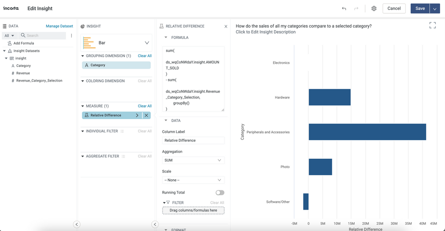Click the Manage Dataset link
The width and height of the screenshot is (445, 231).
tap(59, 26)
